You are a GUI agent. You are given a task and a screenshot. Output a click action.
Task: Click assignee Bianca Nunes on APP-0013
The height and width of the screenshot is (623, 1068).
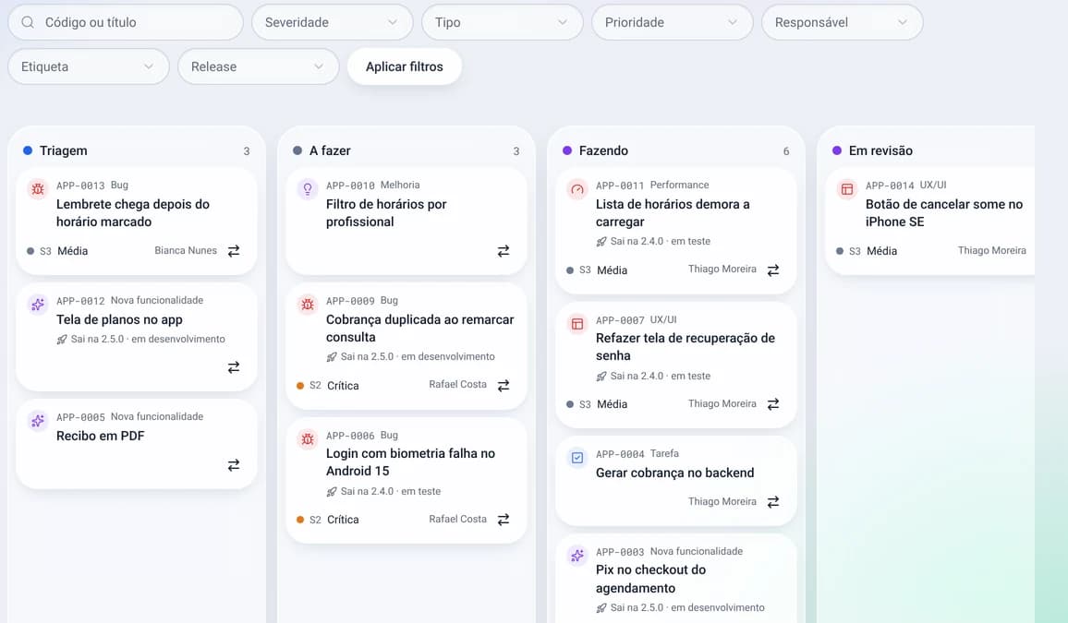[x=186, y=250]
